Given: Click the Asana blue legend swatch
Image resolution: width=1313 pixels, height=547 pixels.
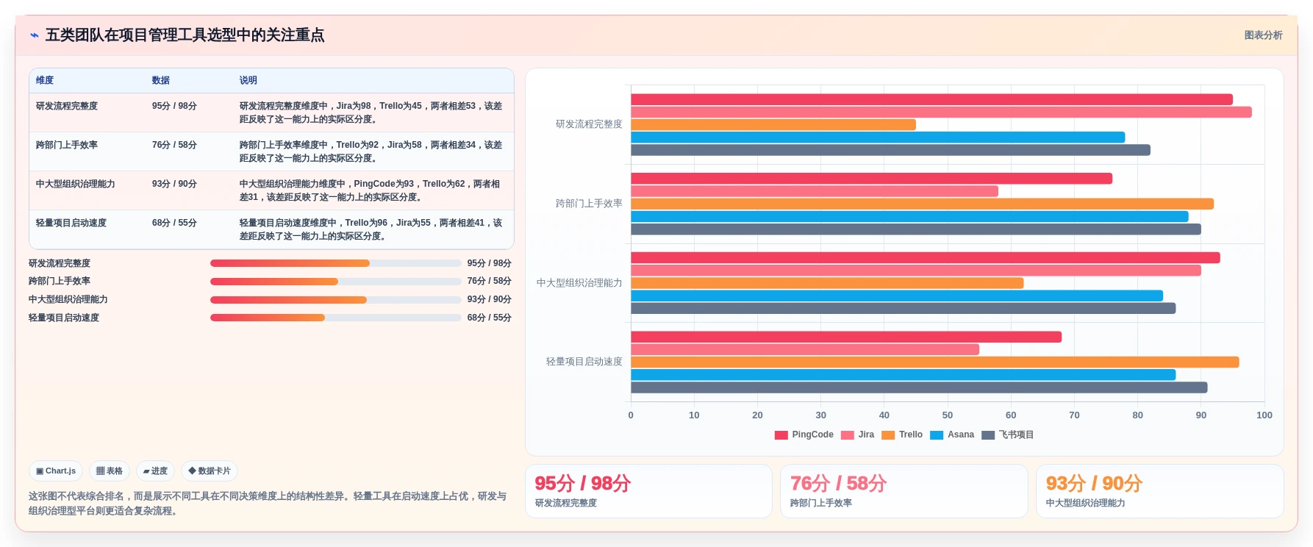Looking at the screenshot, I should point(937,435).
